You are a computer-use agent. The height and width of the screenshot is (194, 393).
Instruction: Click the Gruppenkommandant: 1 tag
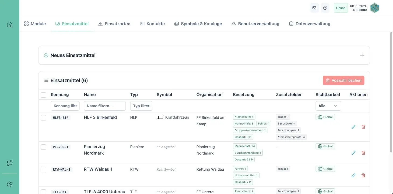250,130
